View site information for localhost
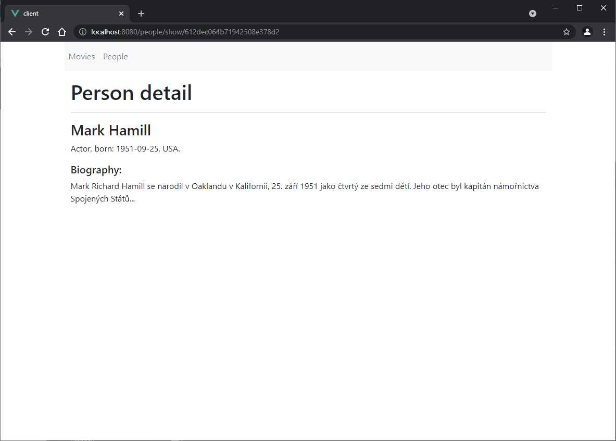The width and height of the screenshot is (616, 441). pos(82,32)
